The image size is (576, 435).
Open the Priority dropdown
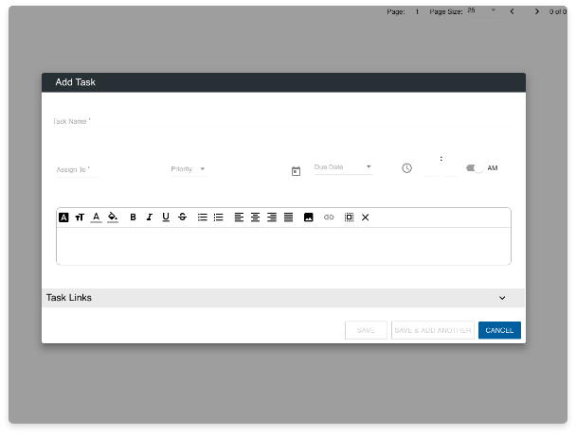(x=189, y=169)
